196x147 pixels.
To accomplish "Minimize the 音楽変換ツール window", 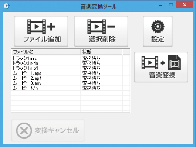I will (x=160, y=5).
